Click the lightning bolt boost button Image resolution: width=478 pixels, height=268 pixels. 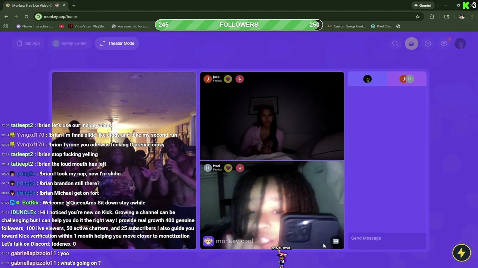tap(462, 253)
